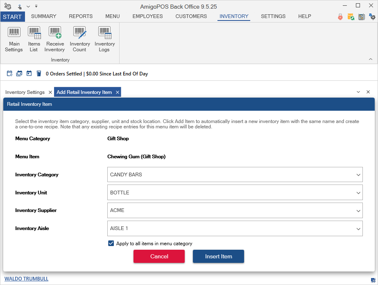Click the gears icon in top-right corner
This screenshot has height=285, width=378.
[x=372, y=17]
